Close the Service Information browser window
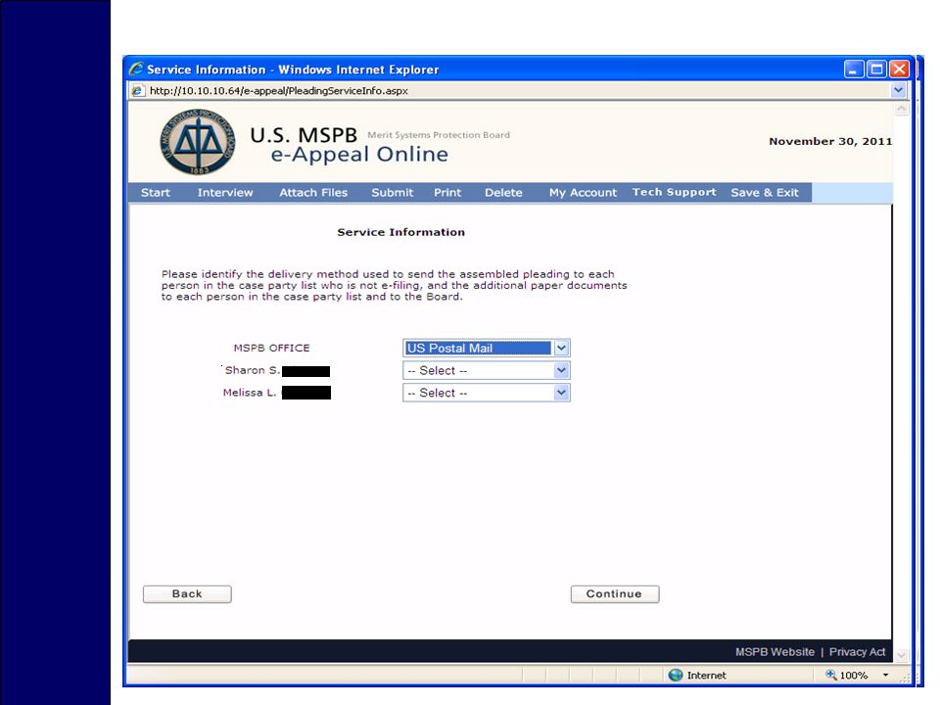The width and height of the screenshot is (940, 705). [x=899, y=69]
